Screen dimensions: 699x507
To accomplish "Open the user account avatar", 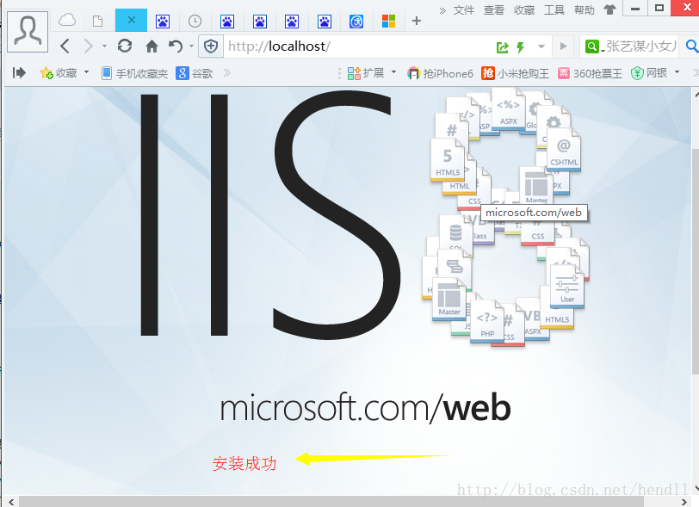I will coord(28,32).
